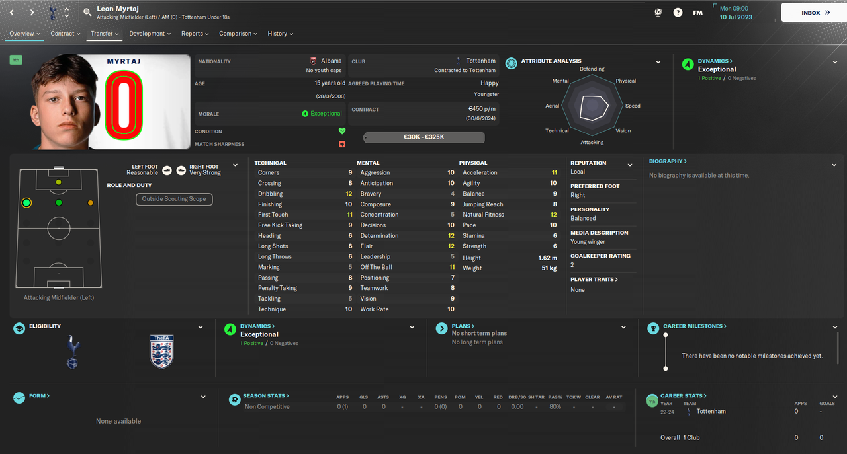Click the player name search field

361,13
